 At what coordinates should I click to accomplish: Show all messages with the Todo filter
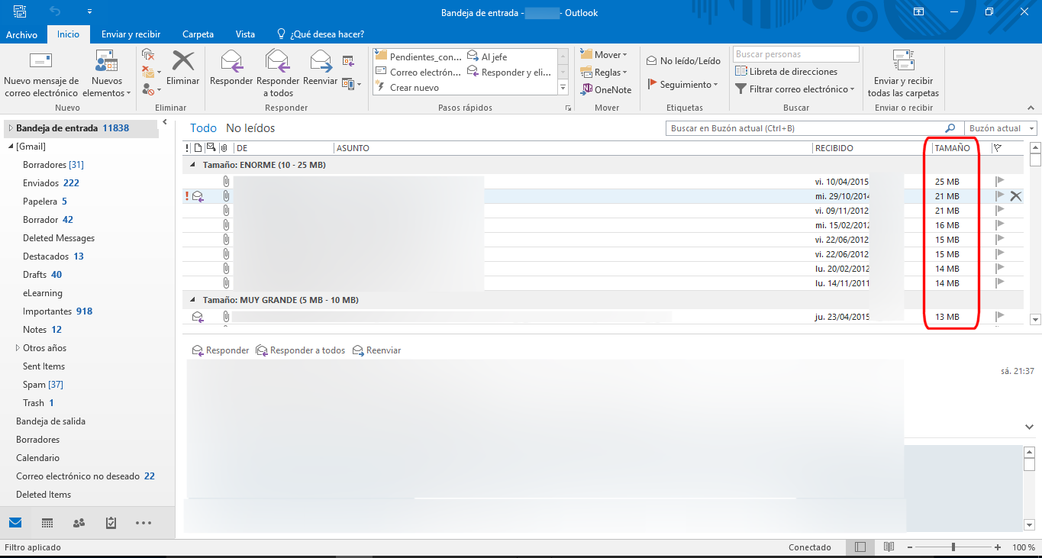[x=204, y=128]
